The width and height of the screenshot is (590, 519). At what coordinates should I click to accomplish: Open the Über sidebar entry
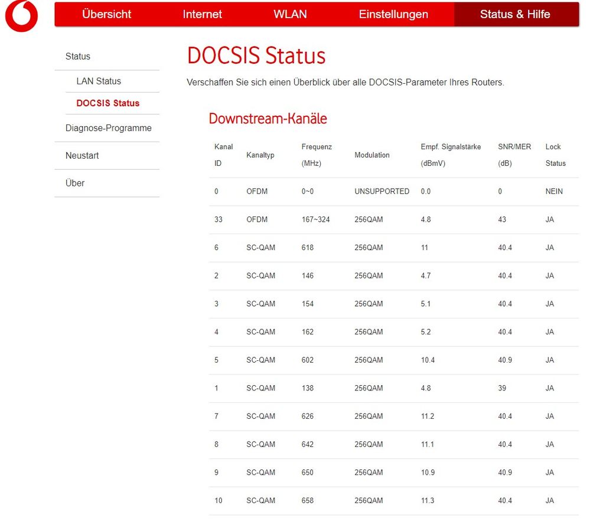click(x=75, y=183)
